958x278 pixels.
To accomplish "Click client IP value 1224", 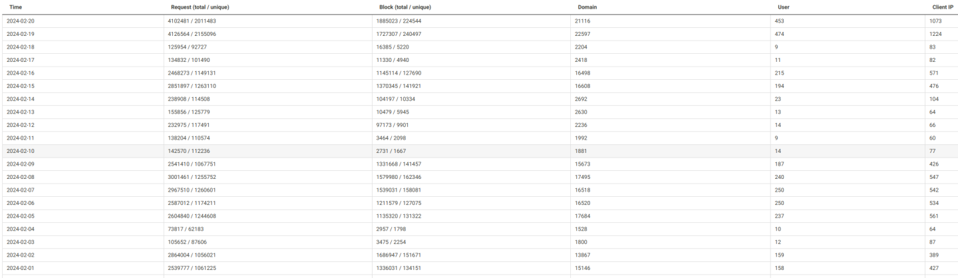I will [x=936, y=34].
